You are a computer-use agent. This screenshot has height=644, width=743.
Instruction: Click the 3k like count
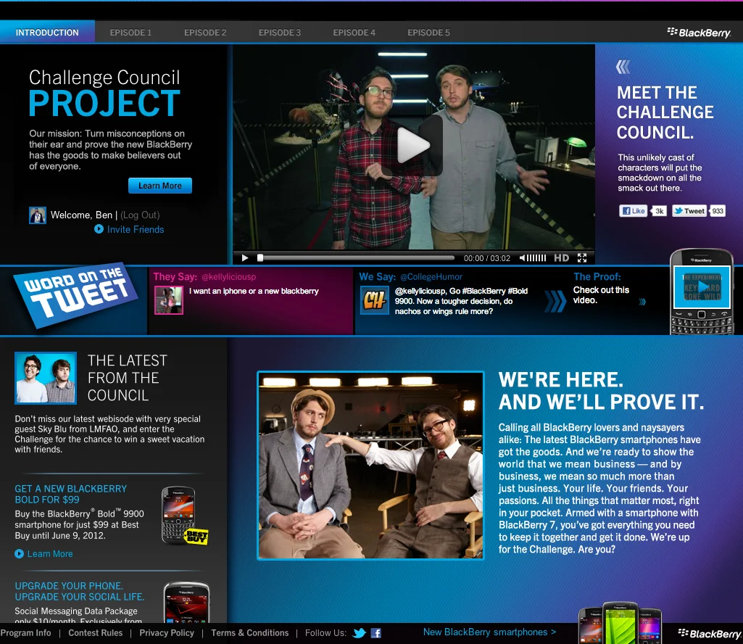659,211
